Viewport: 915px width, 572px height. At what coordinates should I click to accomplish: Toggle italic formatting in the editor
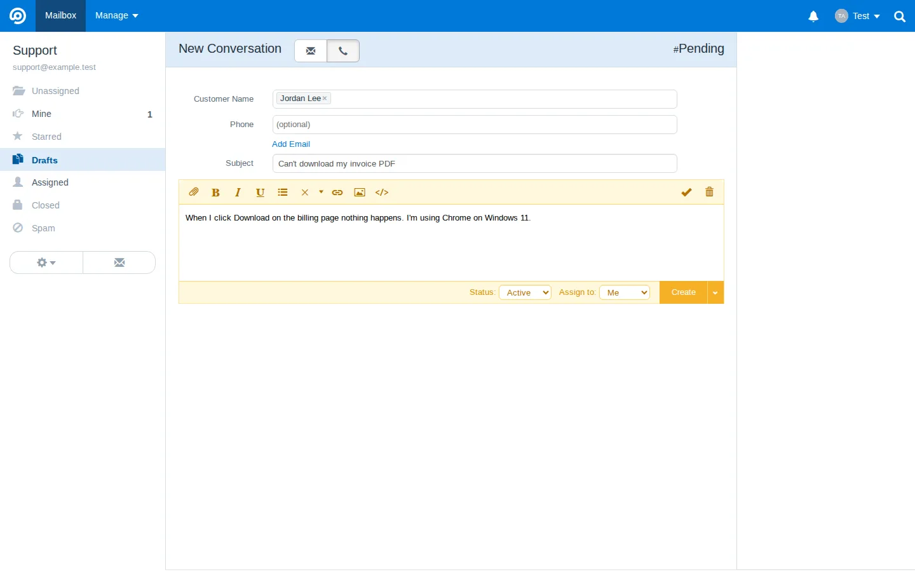(x=238, y=193)
